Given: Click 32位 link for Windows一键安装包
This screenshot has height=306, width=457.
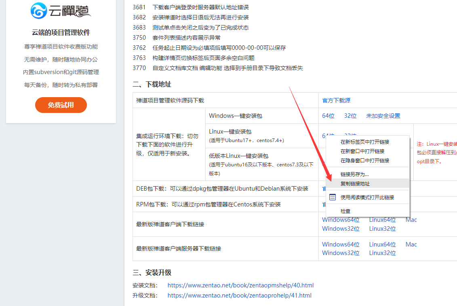Looking at the screenshot, I should point(350,116).
